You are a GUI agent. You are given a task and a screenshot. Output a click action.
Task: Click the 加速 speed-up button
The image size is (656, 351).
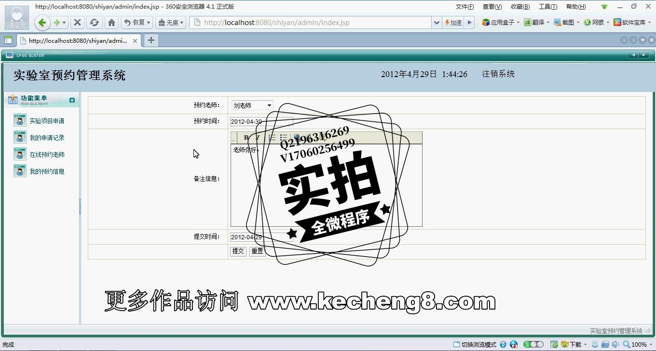[x=453, y=23]
